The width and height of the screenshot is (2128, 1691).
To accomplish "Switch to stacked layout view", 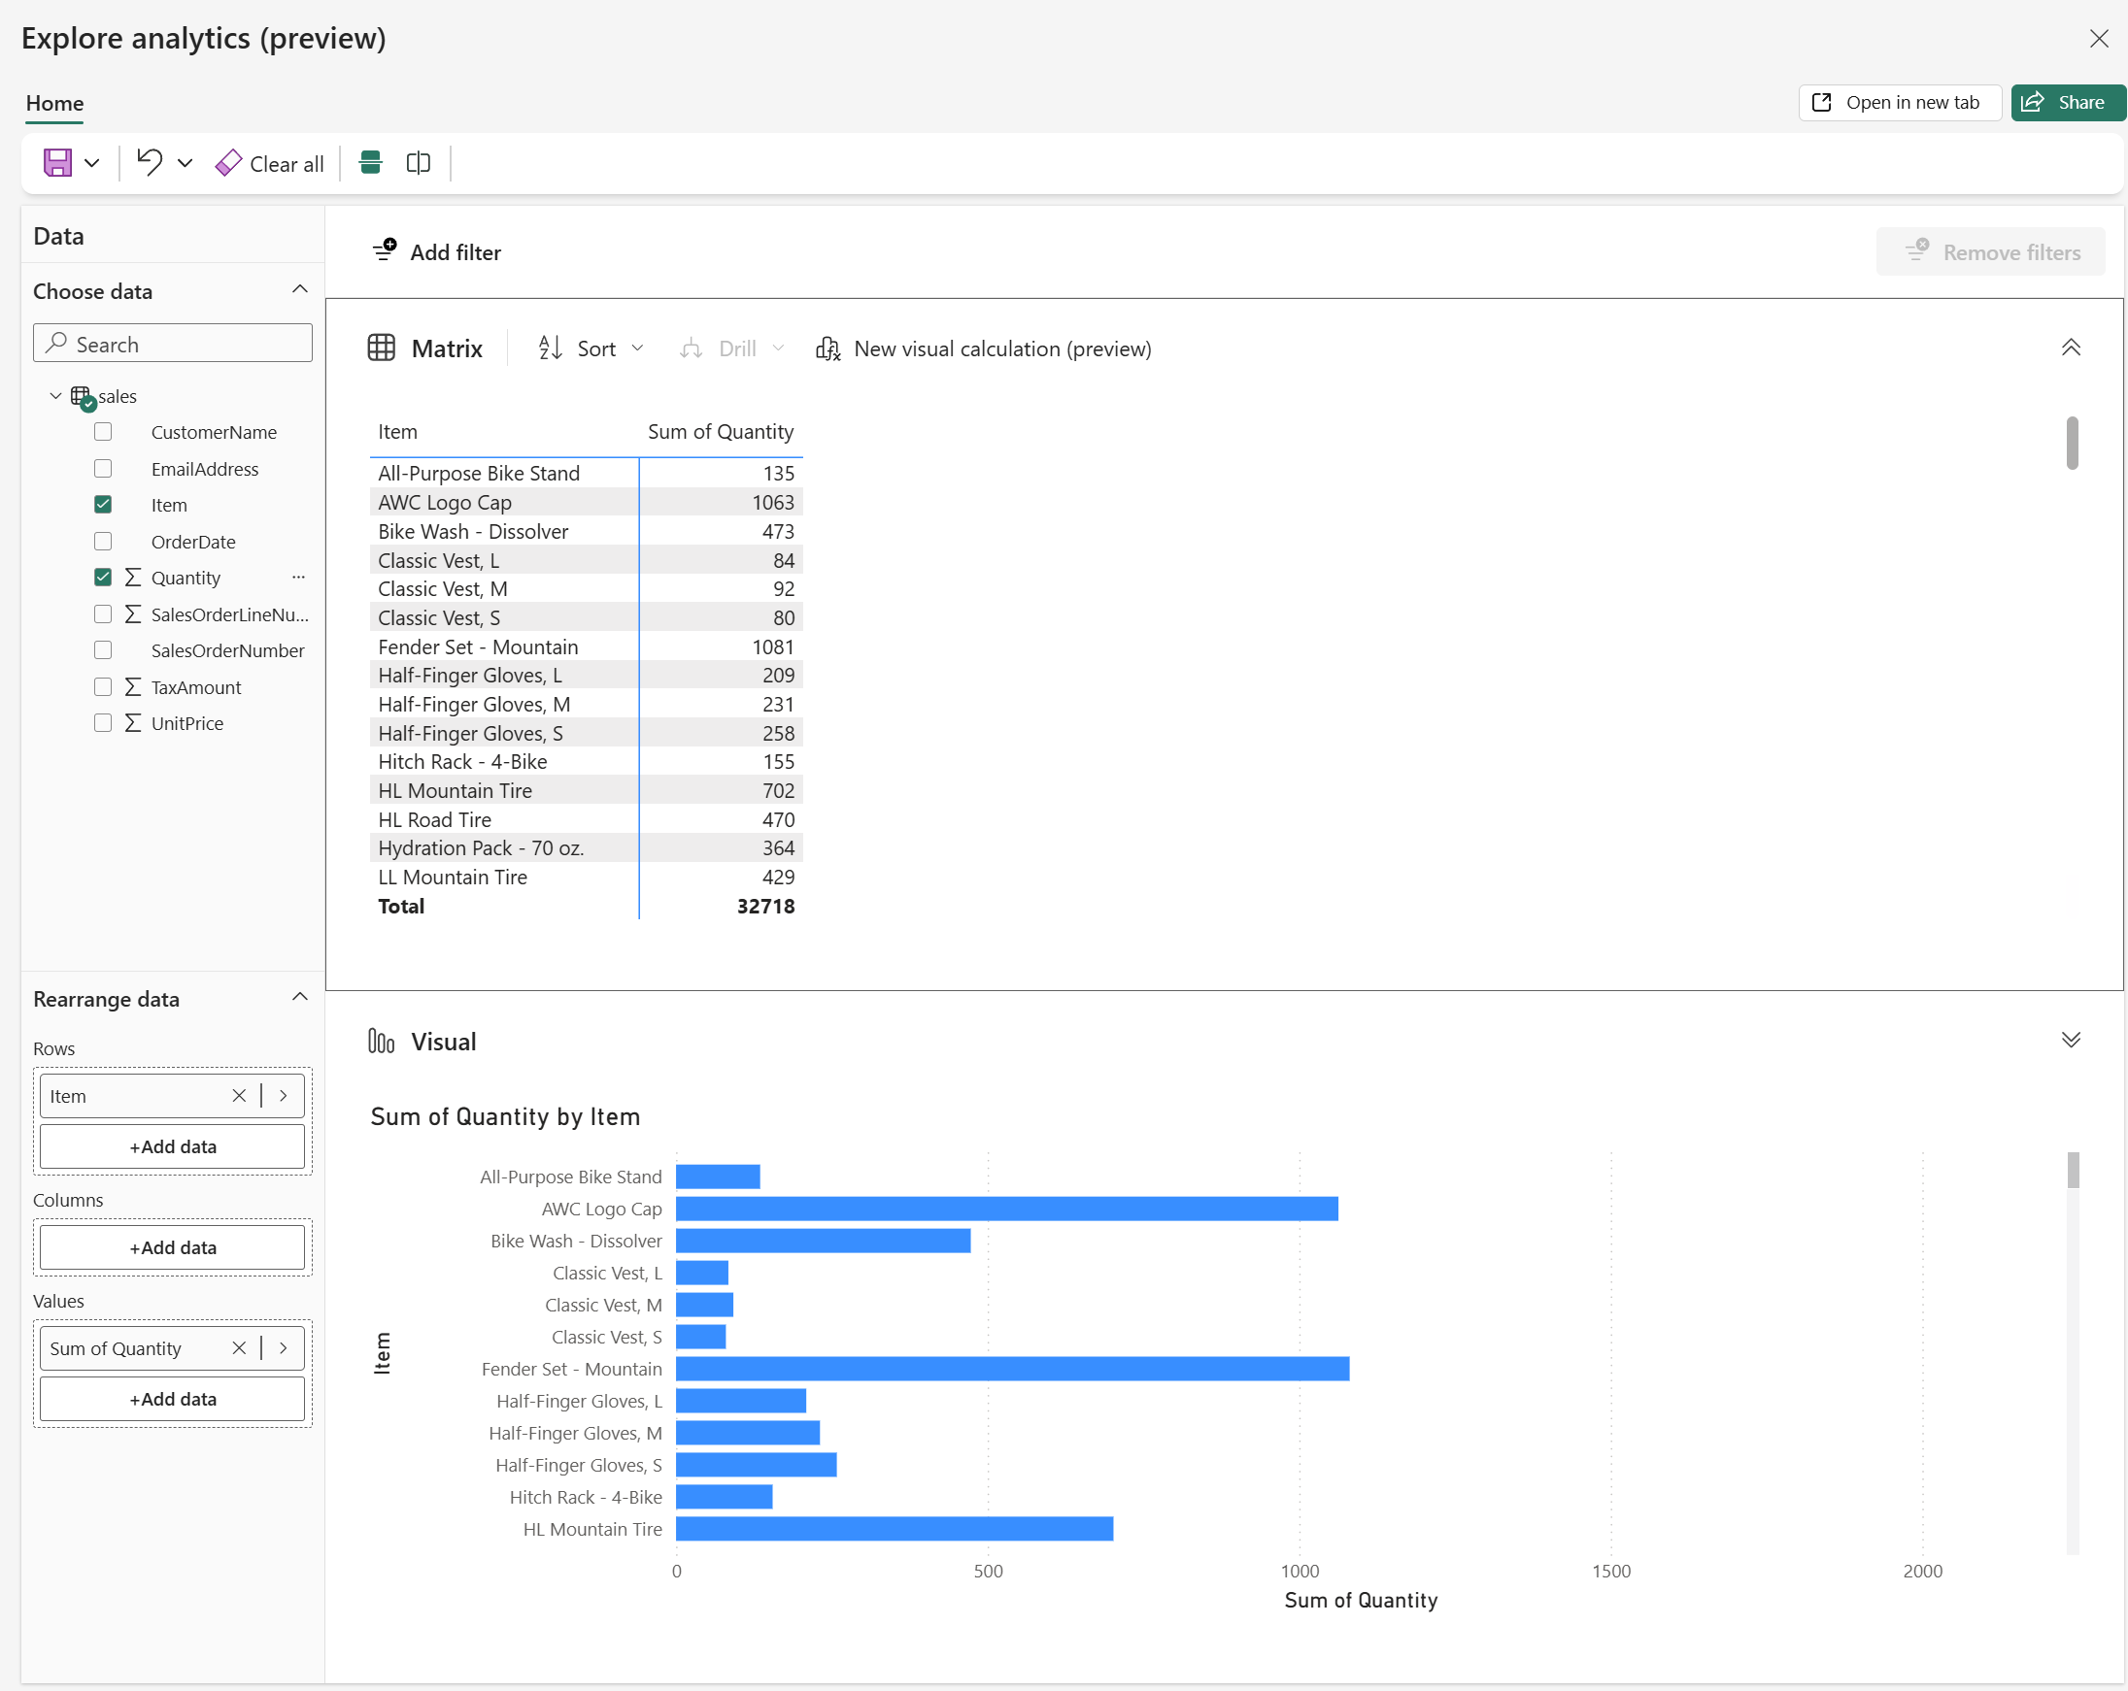I will coord(370,163).
